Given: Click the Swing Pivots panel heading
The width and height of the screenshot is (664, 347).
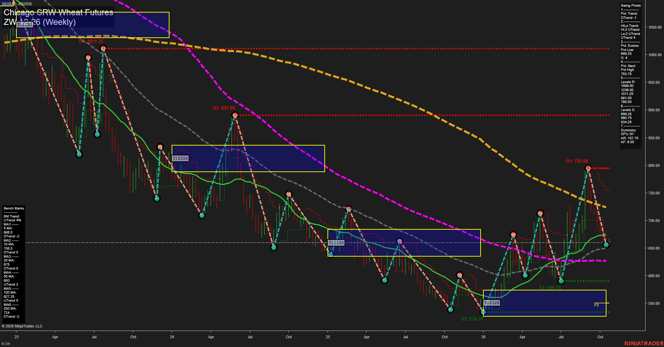Looking at the screenshot, I should (x=631, y=6).
